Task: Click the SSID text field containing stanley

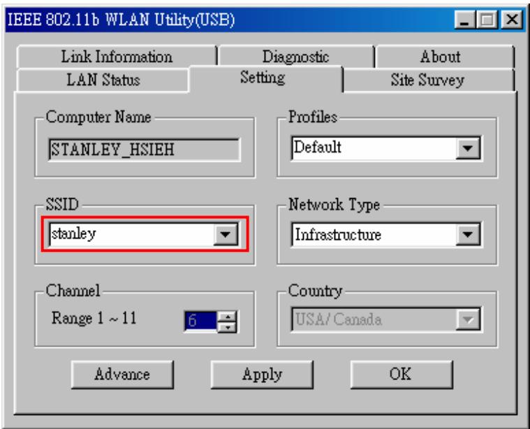Action: point(131,234)
